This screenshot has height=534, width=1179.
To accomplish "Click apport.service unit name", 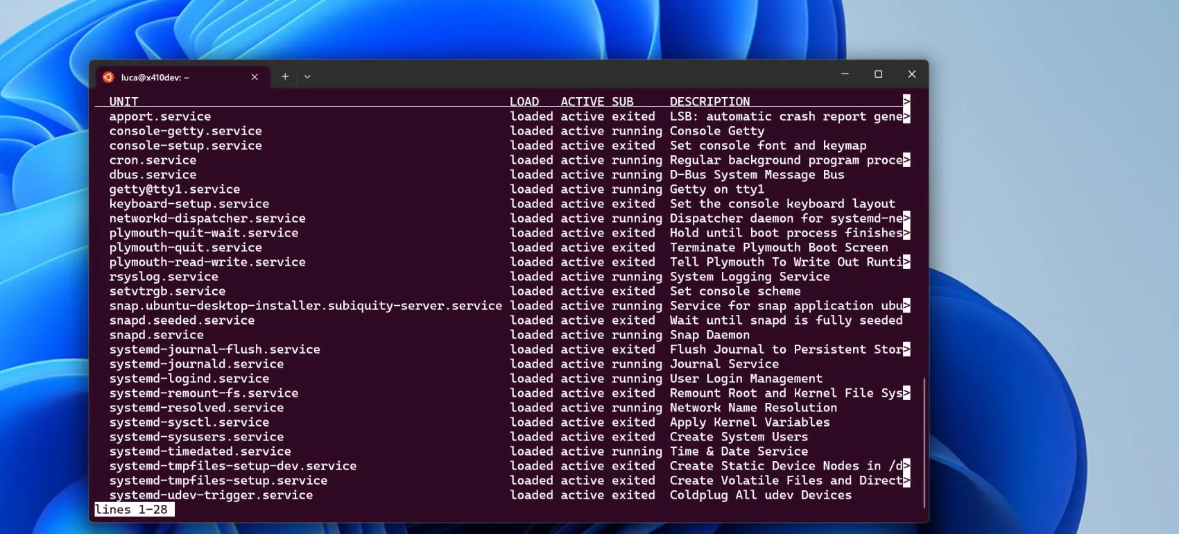I will tap(160, 117).
